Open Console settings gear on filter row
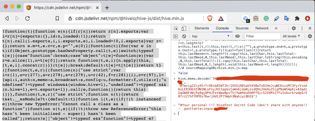315x121 pixels. point(310,36)
